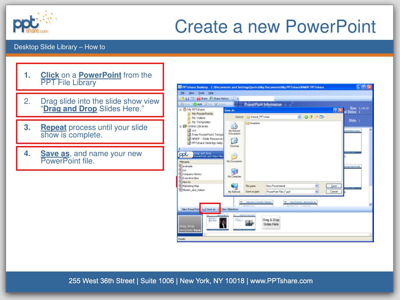Go to My Computer in places bar
Viewport: 400px width, 300px height.
pos(234,173)
